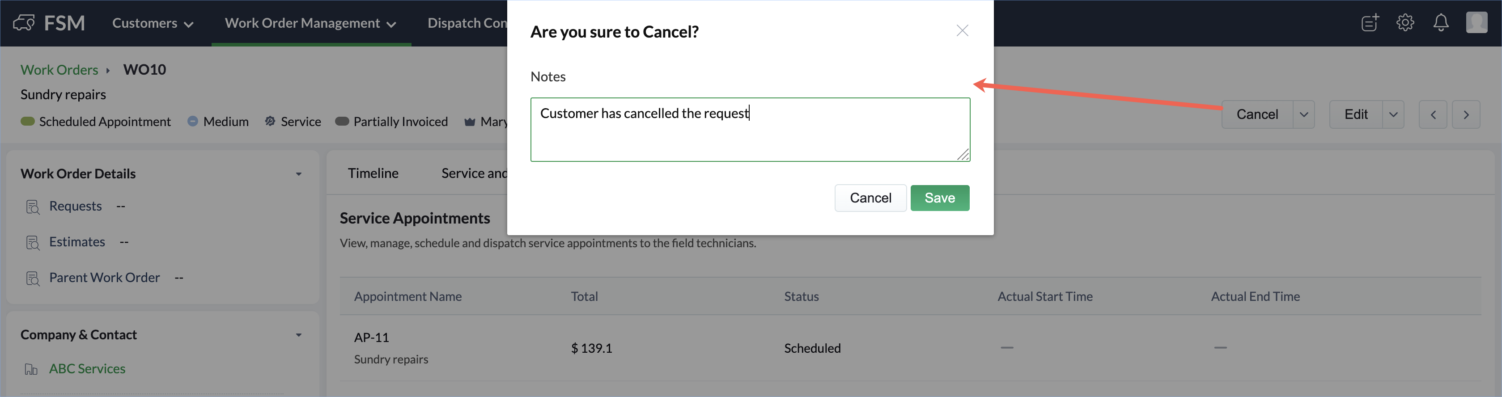Click the FSM logo icon

point(24,23)
